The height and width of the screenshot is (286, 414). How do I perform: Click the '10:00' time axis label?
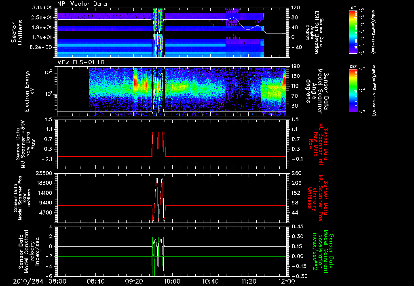pyautogui.click(x=172, y=281)
